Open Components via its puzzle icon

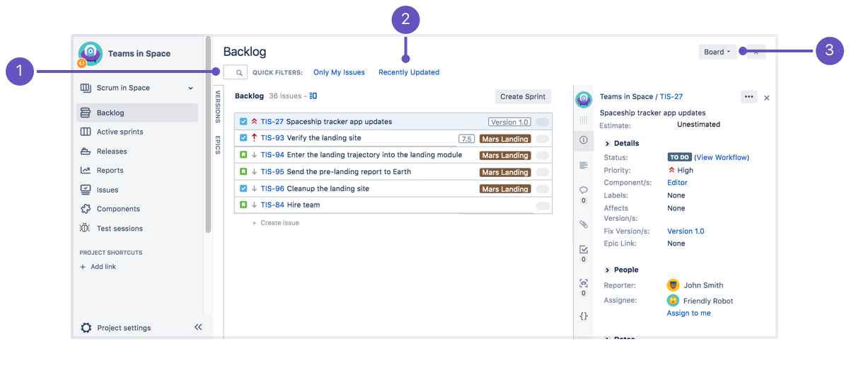coord(86,209)
